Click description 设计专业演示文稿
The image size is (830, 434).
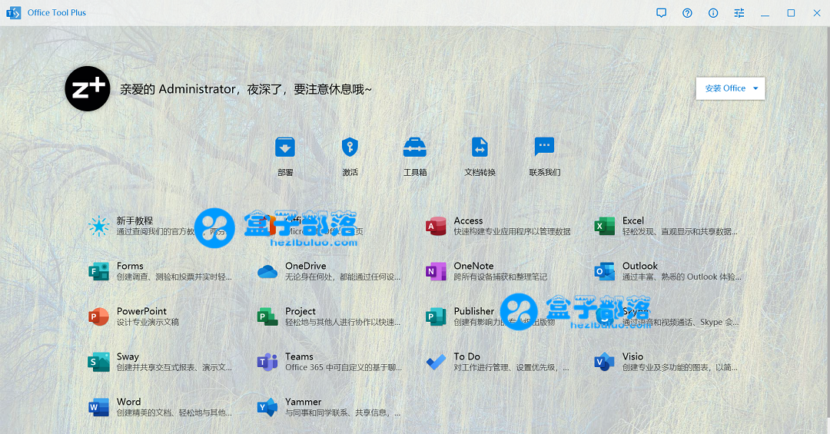point(148,322)
